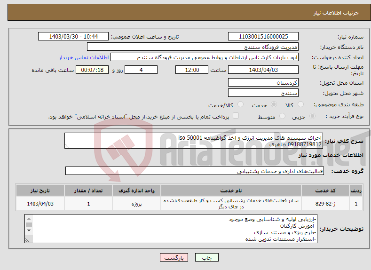371x270 pixels.
Task: Click the کد خدمت column header
Action: (325, 191)
